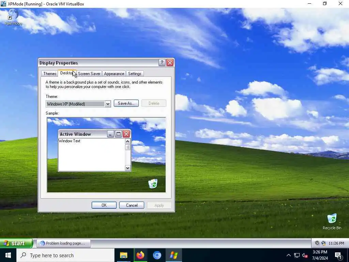The width and height of the screenshot is (349, 262).
Task: Activate the 'Problem loading page...' taskbar item
Action: [x=64, y=243]
